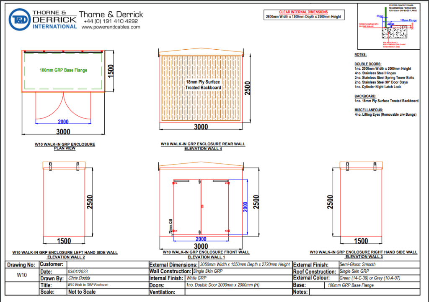Select the drawn-by name 'Chris Dodds'
Viewport: 429px width, 302px height.
coord(79,278)
